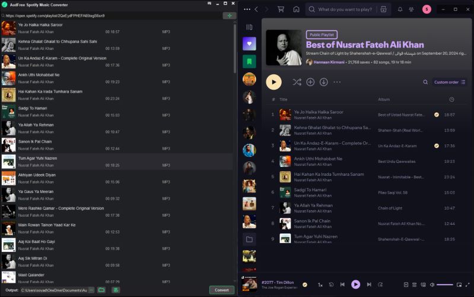Toggle Now Playing view
Screen dimensions: 474x297
point(406,285)
